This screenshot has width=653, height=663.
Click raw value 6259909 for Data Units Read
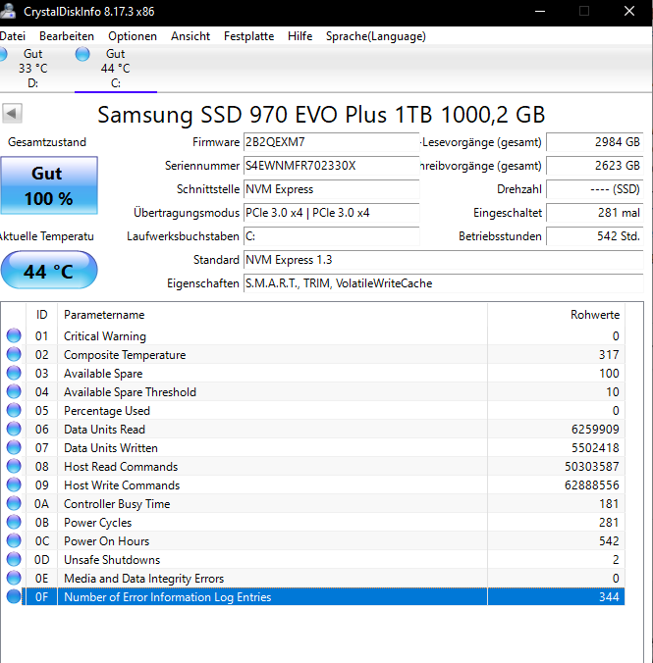coord(595,430)
